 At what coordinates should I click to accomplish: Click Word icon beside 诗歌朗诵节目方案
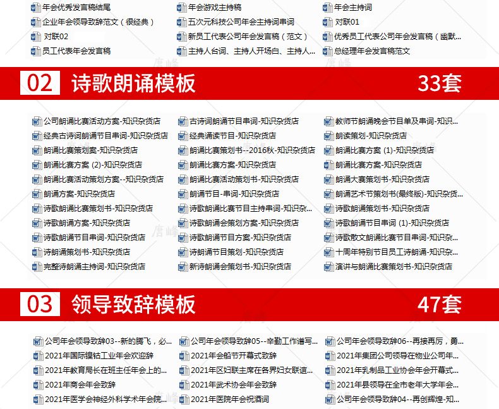pos(183,238)
